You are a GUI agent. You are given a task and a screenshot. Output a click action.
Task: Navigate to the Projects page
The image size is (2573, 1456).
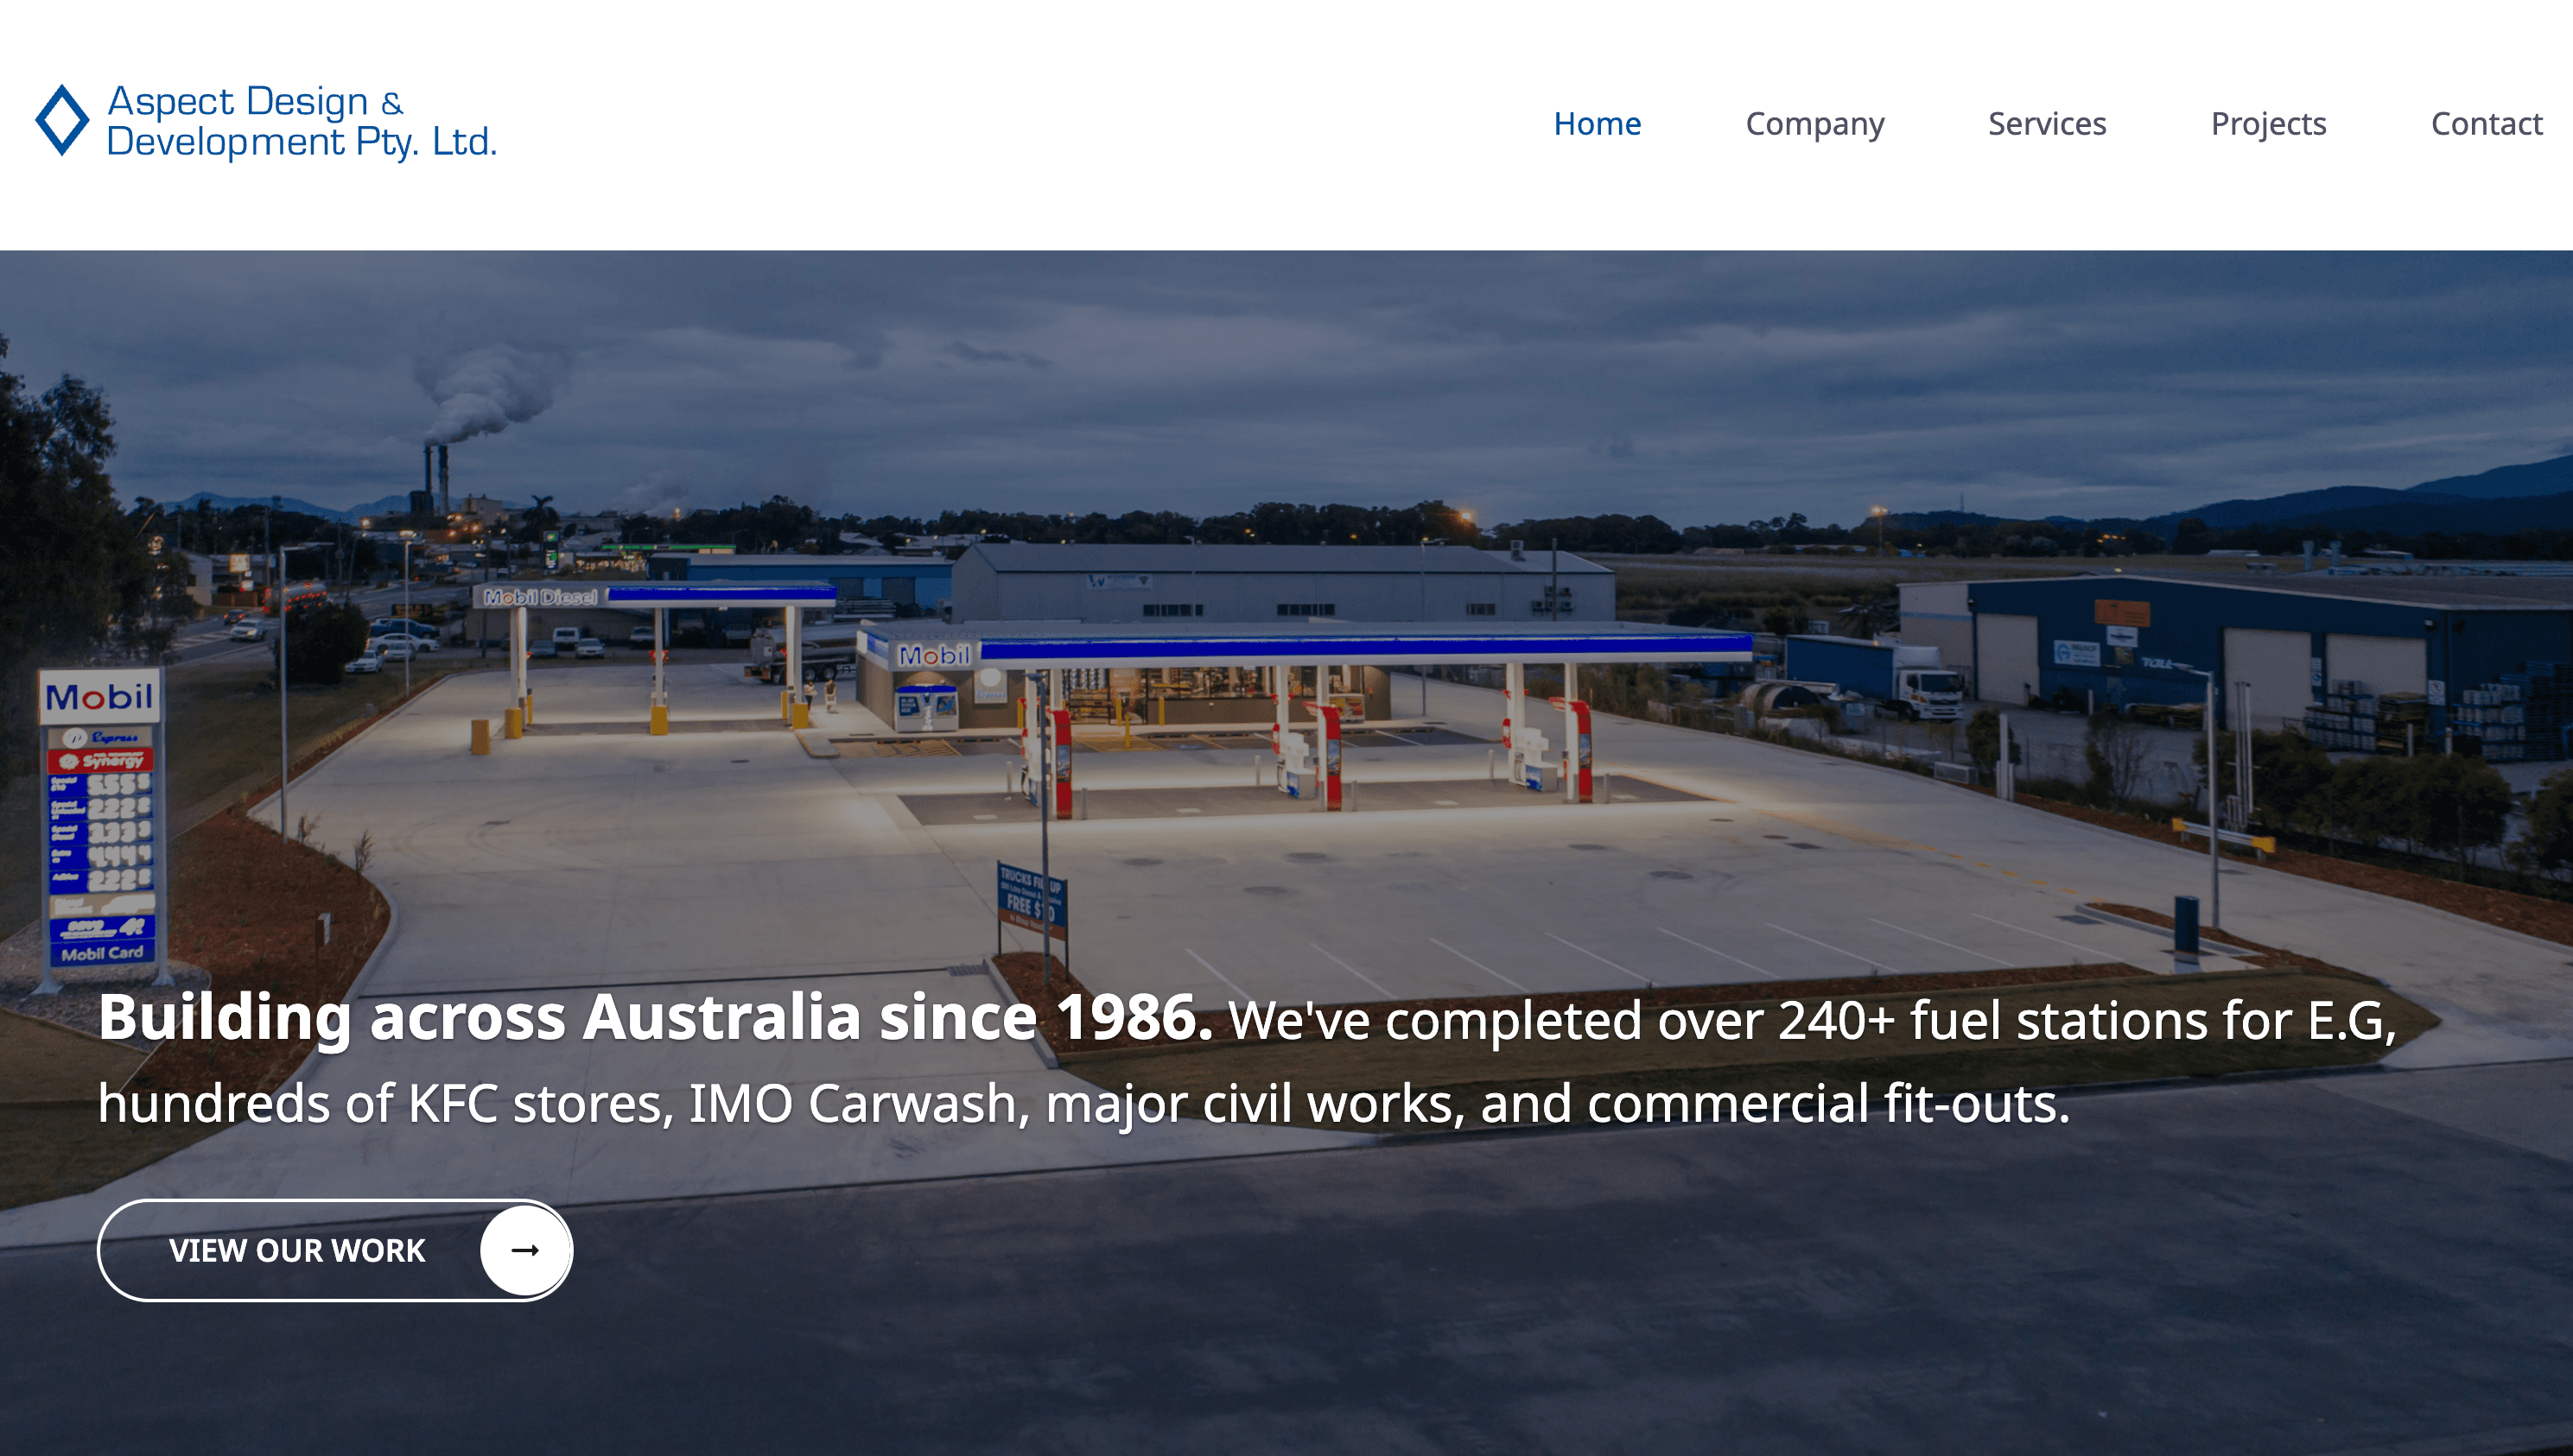coord(2268,124)
